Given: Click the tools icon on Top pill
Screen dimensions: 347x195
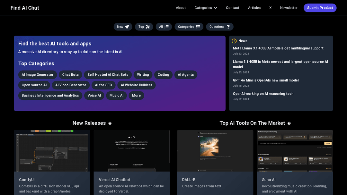Looking at the screenshot, I should pyautogui.click(x=147, y=27).
